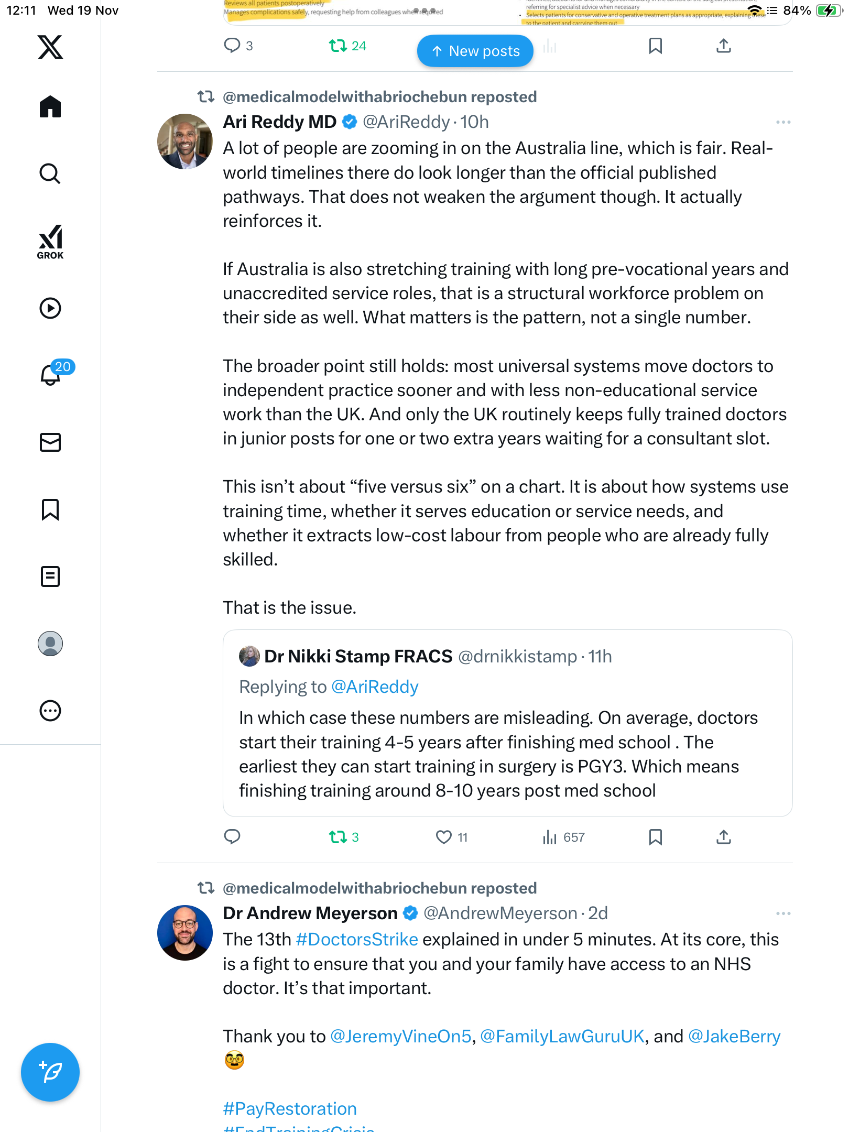Open the Bookmarks sidebar icon

tap(50, 509)
